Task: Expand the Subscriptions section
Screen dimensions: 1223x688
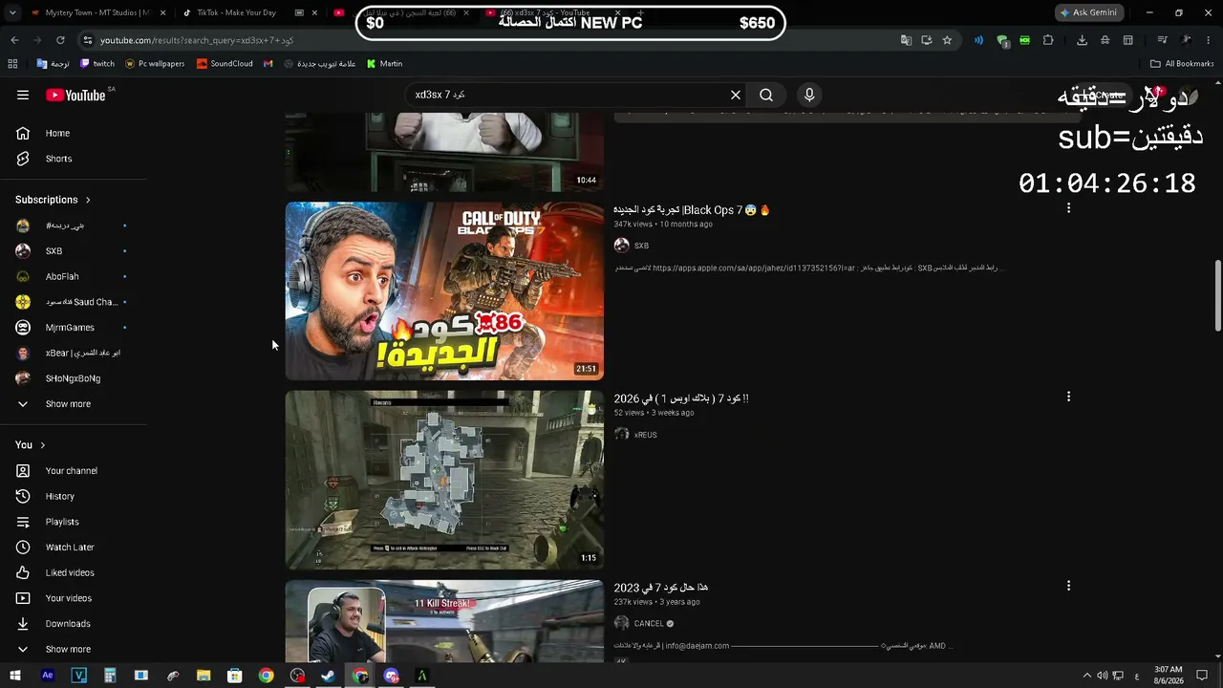Action: pos(53,200)
